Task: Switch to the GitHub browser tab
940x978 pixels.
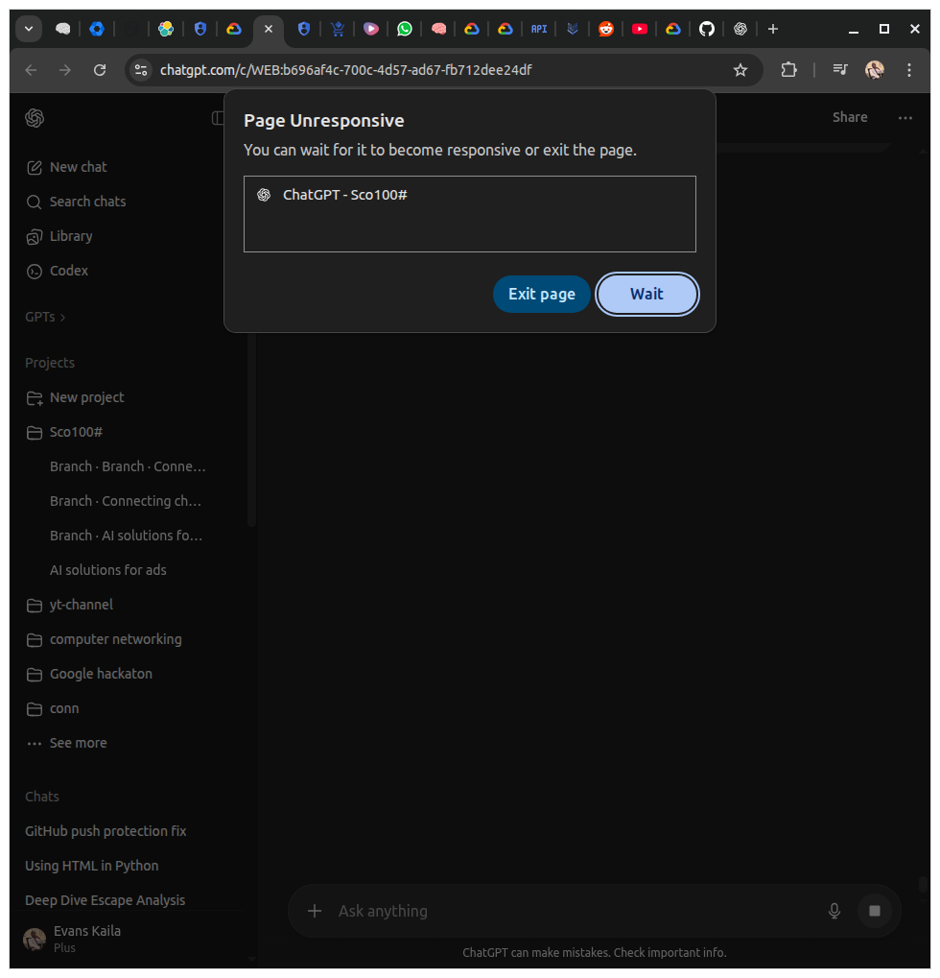Action: click(706, 29)
